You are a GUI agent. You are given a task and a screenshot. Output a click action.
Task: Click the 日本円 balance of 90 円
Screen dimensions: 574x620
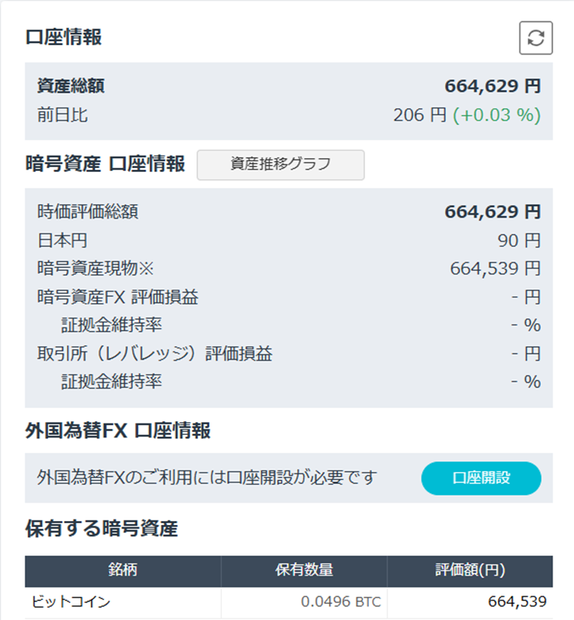click(519, 240)
